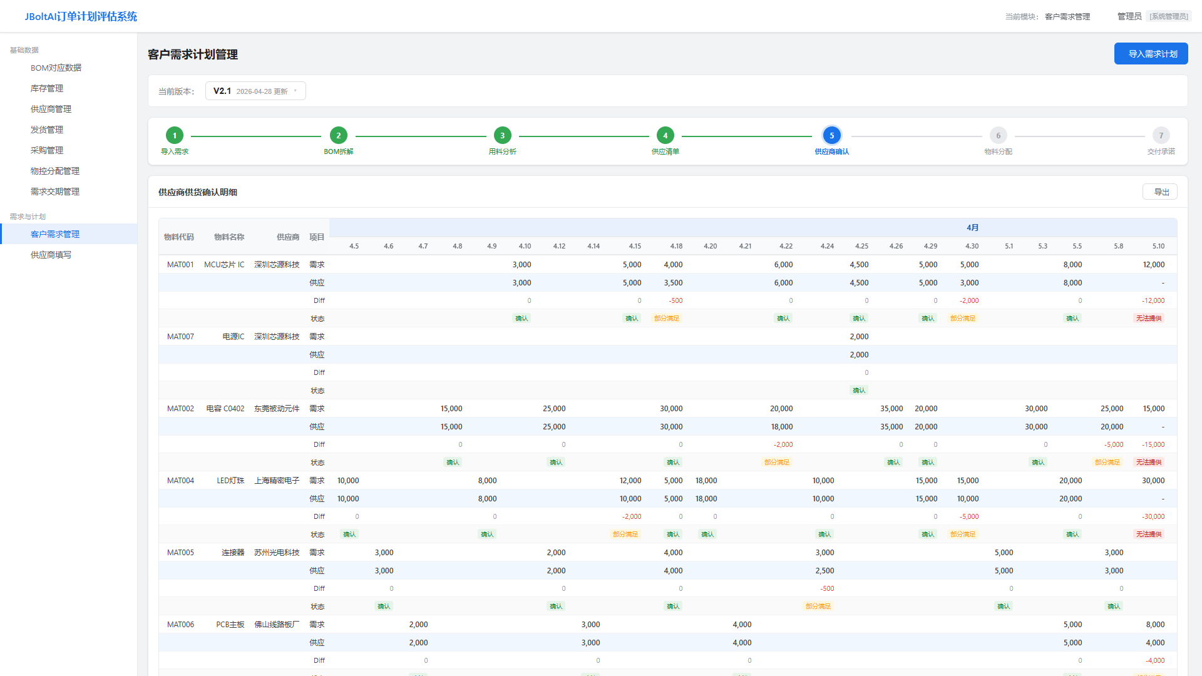Viewport: 1202px width, 676px height.
Task: Click step 5 供应商确认 circle
Action: 832,135
